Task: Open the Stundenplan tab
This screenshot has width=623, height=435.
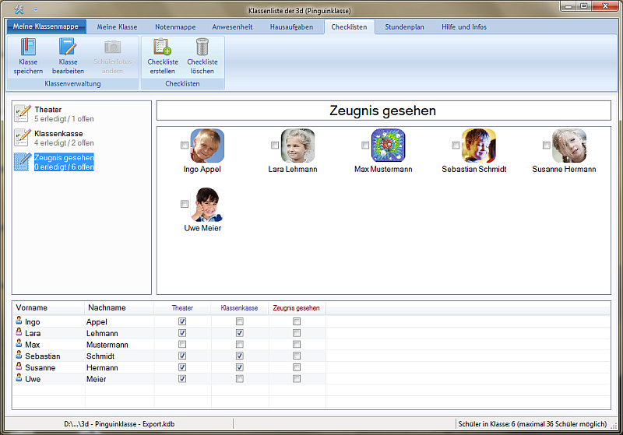Action: 404,27
